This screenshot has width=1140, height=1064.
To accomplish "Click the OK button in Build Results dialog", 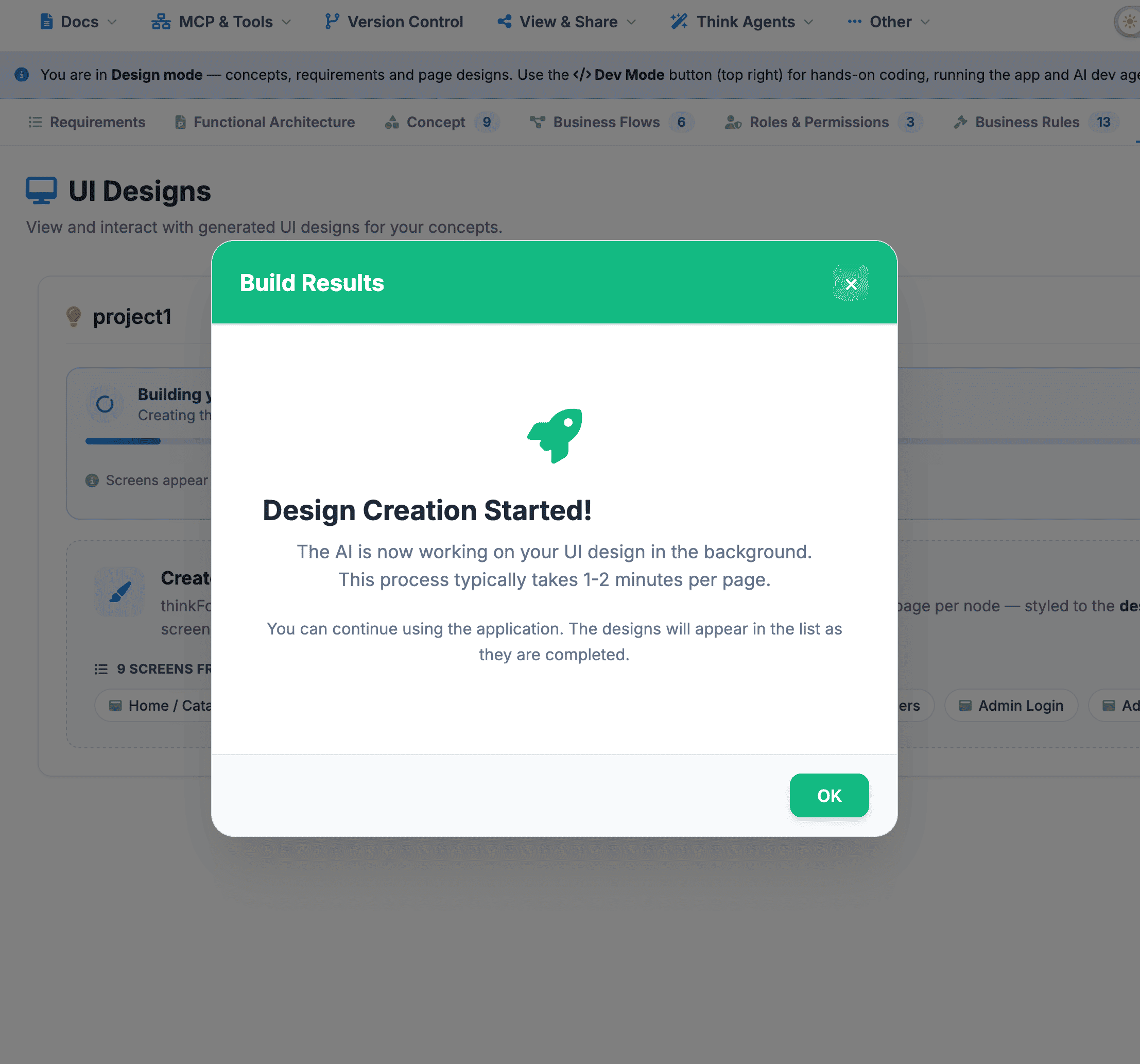I will tap(828, 795).
